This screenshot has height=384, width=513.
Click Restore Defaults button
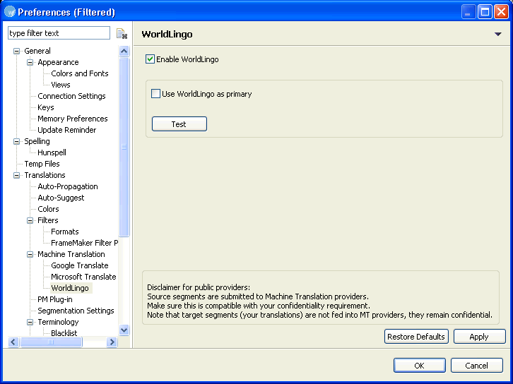(416, 337)
